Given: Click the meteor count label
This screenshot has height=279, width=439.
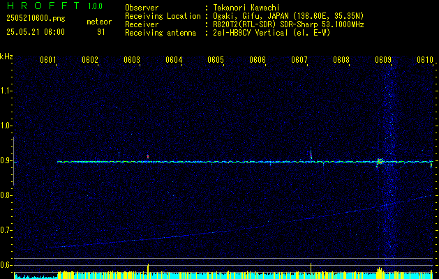Looking at the screenshot, I should pyautogui.click(x=99, y=22).
